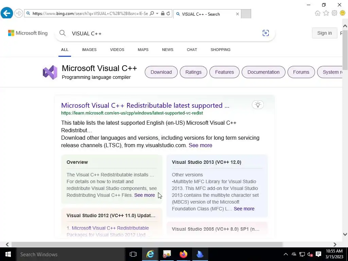The height and width of the screenshot is (261, 348).
Task: Click the horizontal scrollbar left arrow
Action: [x=7, y=245]
